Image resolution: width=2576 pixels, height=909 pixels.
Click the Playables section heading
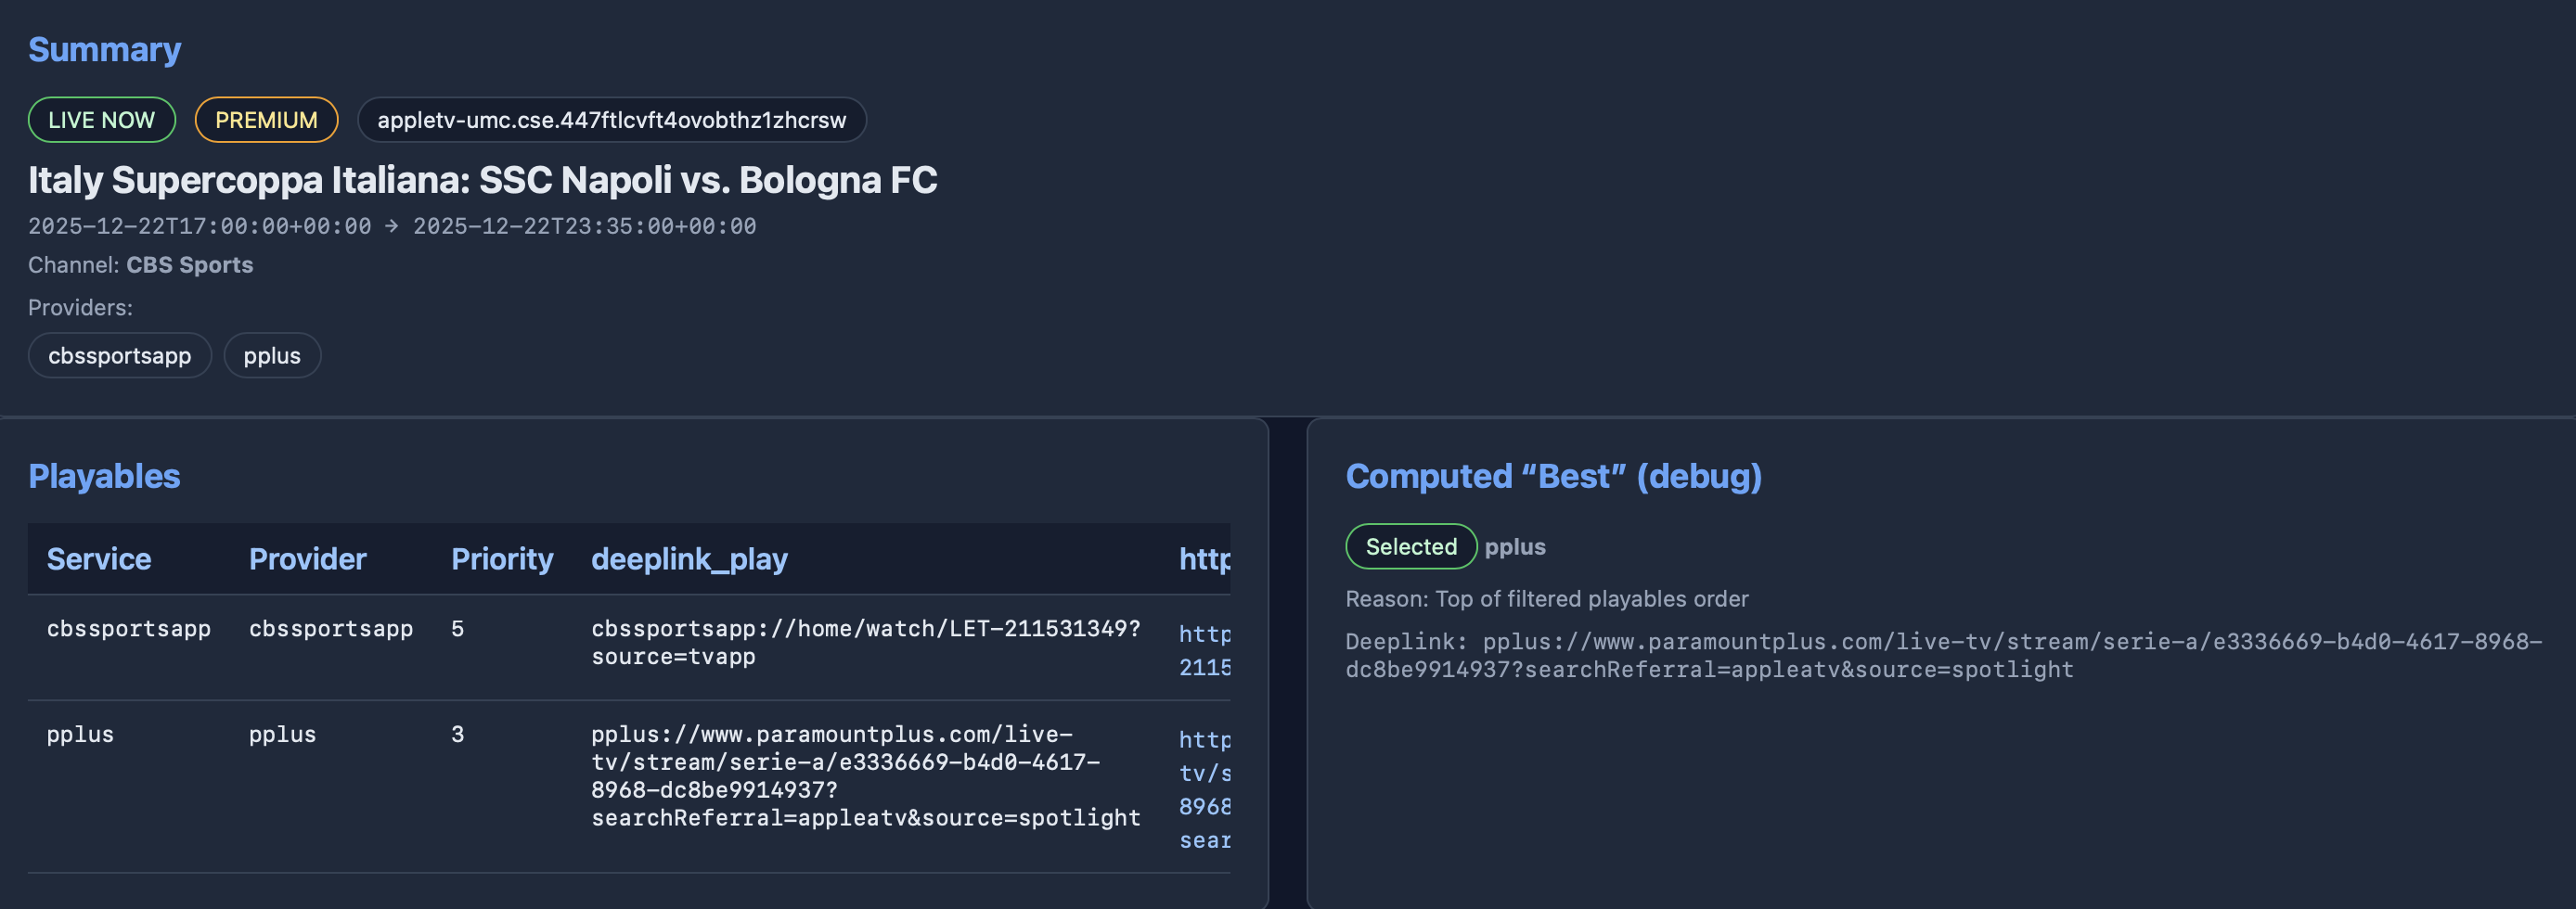point(104,476)
